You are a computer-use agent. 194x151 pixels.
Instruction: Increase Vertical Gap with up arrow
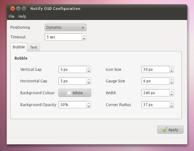[x=89, y=68]
